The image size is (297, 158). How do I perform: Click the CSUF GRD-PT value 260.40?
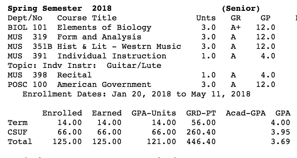coord(201,132)
